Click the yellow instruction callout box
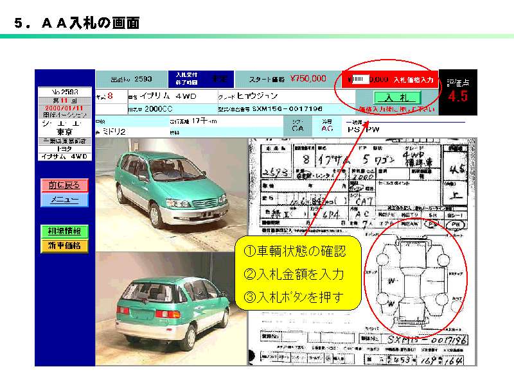Image resolution: width=514 pixels, height=385 pixels. (293, 273)
